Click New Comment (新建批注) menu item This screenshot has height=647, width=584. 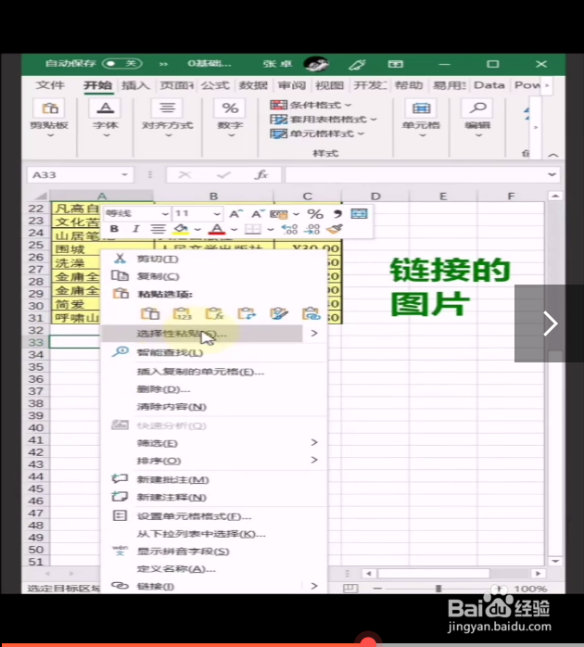[214, 479]
